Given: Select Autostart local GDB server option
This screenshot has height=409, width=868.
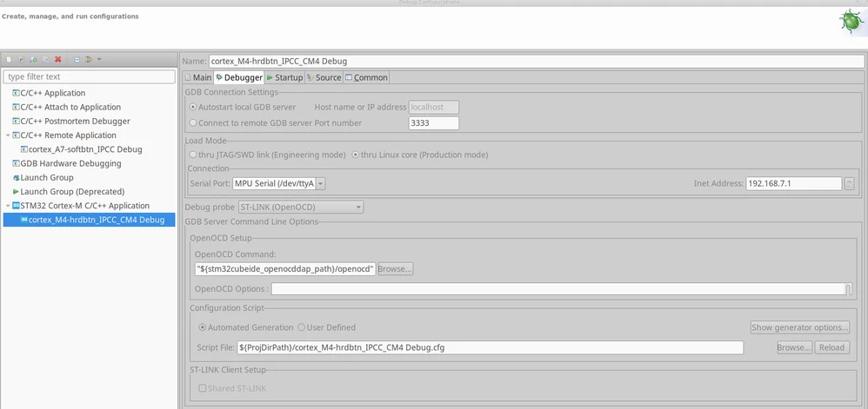Looking at the screenshot, I should (243, 107).
